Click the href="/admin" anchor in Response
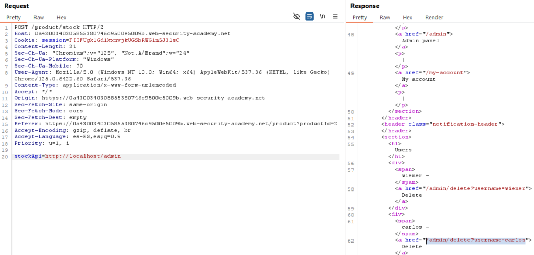The image size is (534, 255). click(423, 34)
